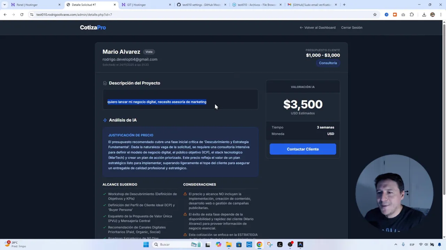Click the camera screenshot icon in the address bar
This screenshot has height=250, width=446.
pyautogui.click(x=403, y=15)
